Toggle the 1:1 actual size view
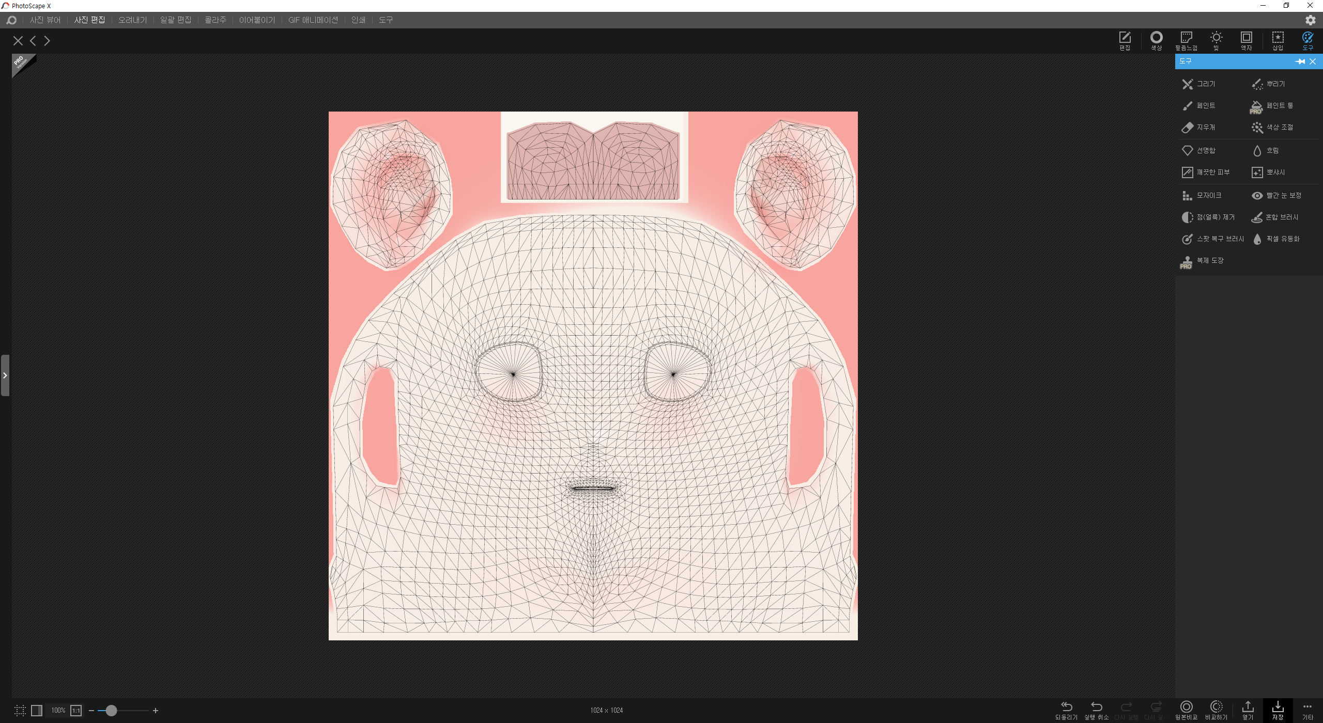 (76, 711)
